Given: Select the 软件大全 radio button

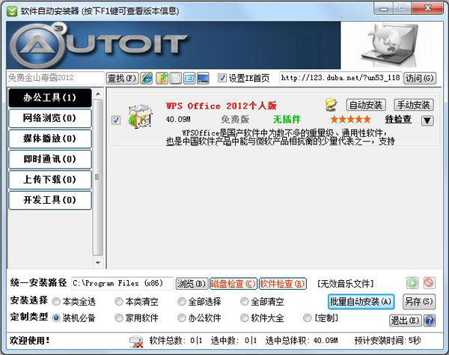Looking at the screenshot, I should pyautogui.click(x=244, y=318).
